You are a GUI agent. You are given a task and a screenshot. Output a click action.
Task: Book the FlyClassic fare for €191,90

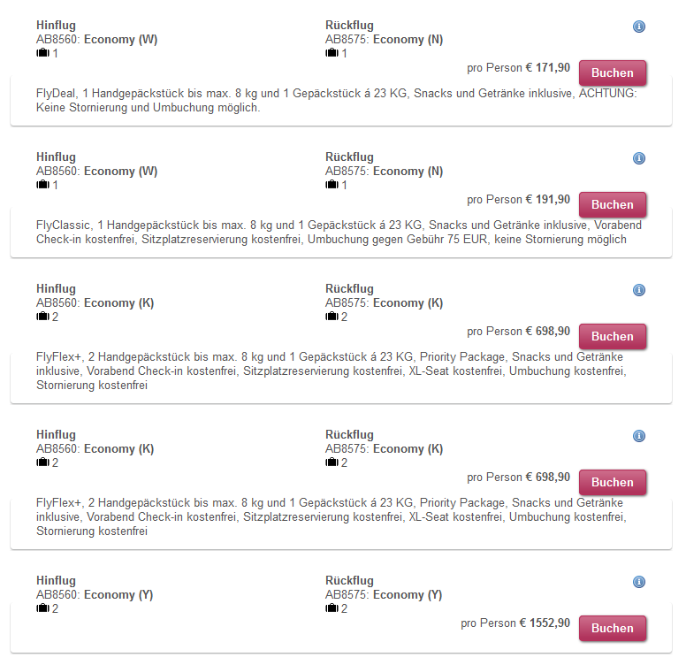613,205
